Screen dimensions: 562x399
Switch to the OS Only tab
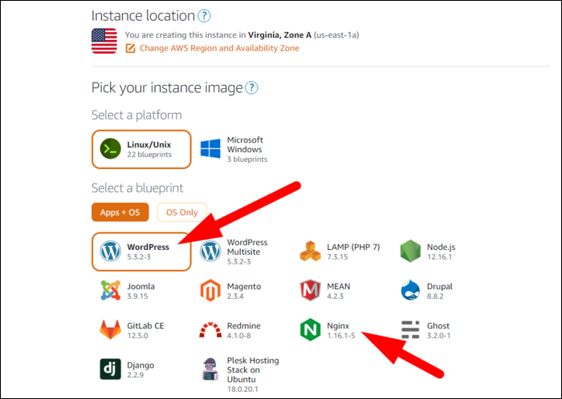tap(182, 212)
